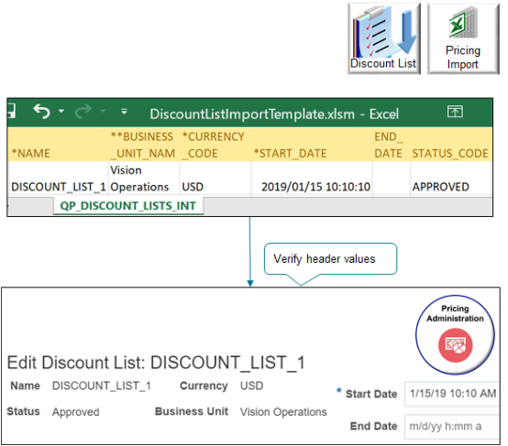Select the empty END_DATE value cell
508x446 pixels.
click(x=392, y=179)
